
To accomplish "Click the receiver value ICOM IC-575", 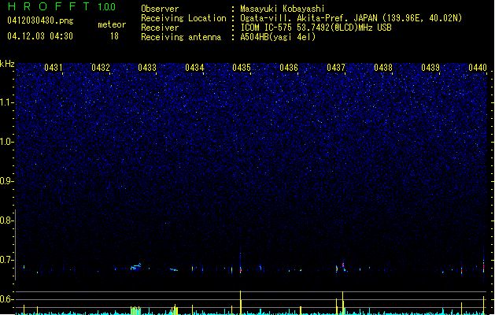I will pos(316,28).
